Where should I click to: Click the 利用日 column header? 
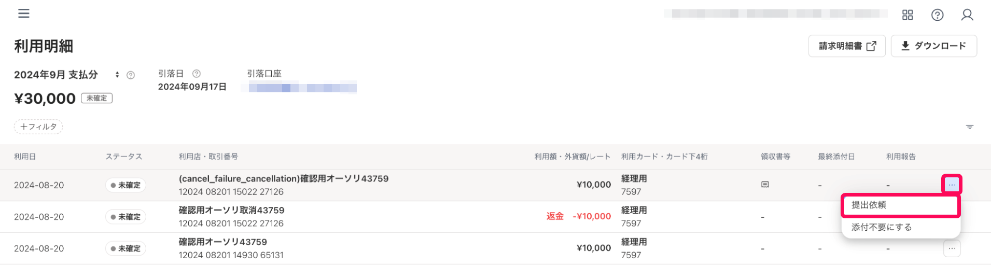point(25,157)
